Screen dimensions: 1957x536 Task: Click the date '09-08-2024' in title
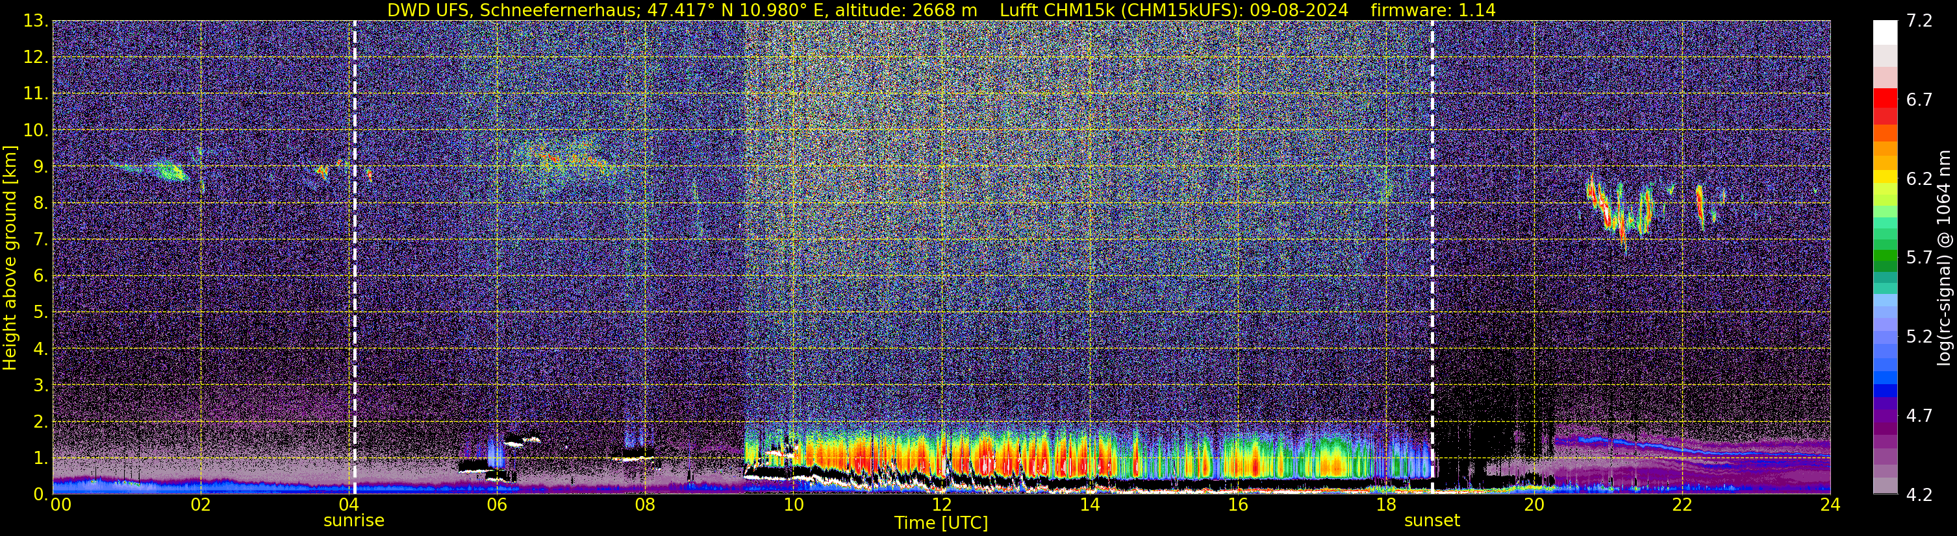click(1299, 10)
